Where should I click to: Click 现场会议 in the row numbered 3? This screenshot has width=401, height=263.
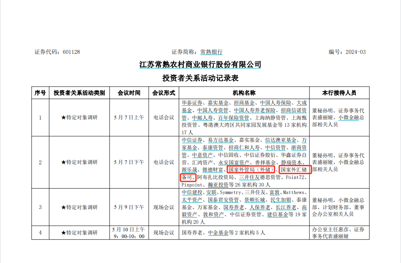click(x=164, y=207)
